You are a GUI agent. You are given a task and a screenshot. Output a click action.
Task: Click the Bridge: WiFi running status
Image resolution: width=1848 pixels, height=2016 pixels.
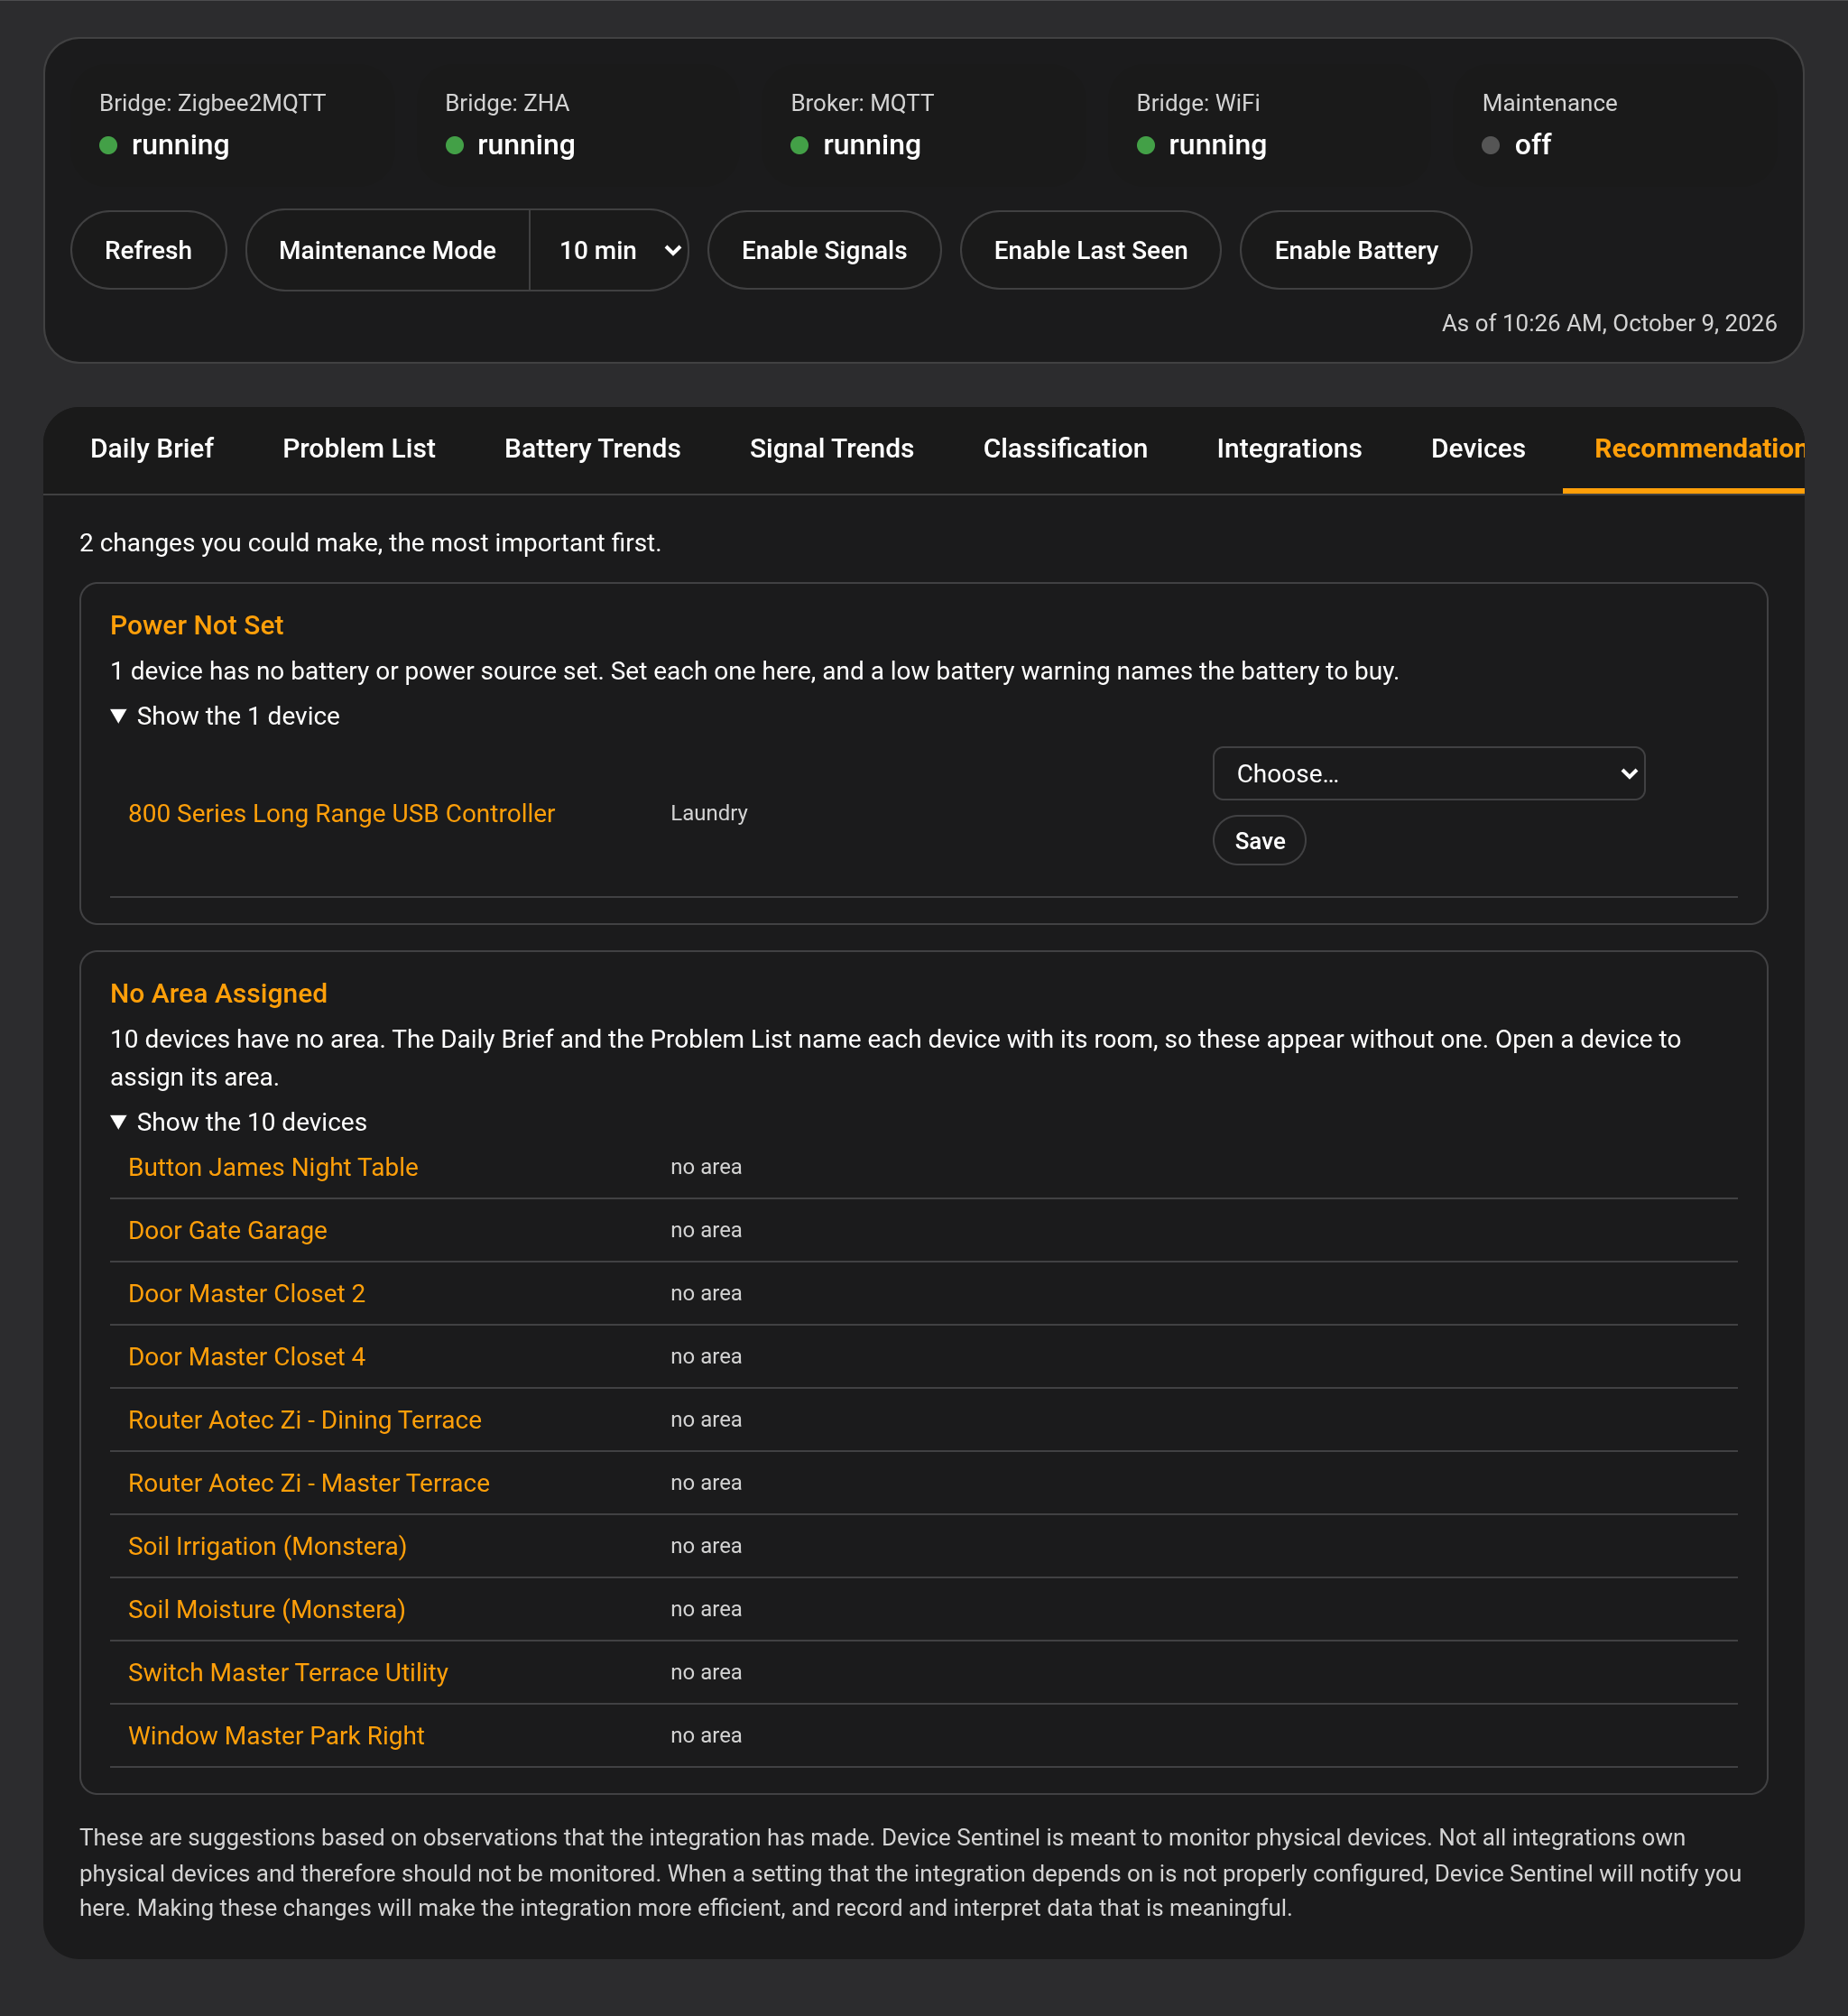pos(1202,145)
